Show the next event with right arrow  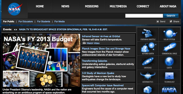point(16,30)
